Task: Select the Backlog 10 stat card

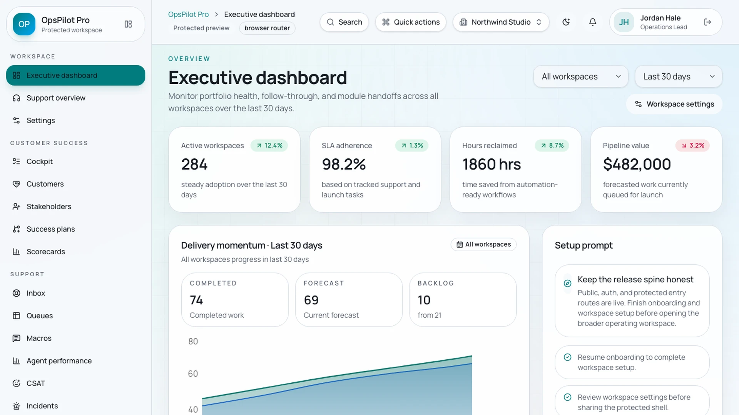Action: click(x=463, y=300)
